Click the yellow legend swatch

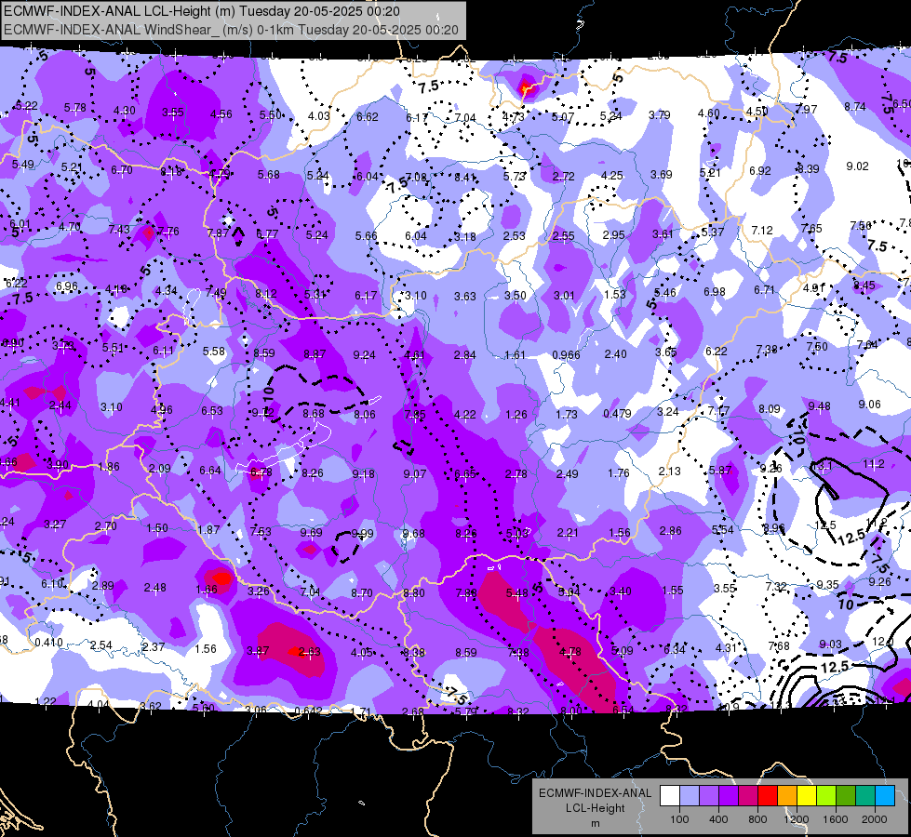807,796
